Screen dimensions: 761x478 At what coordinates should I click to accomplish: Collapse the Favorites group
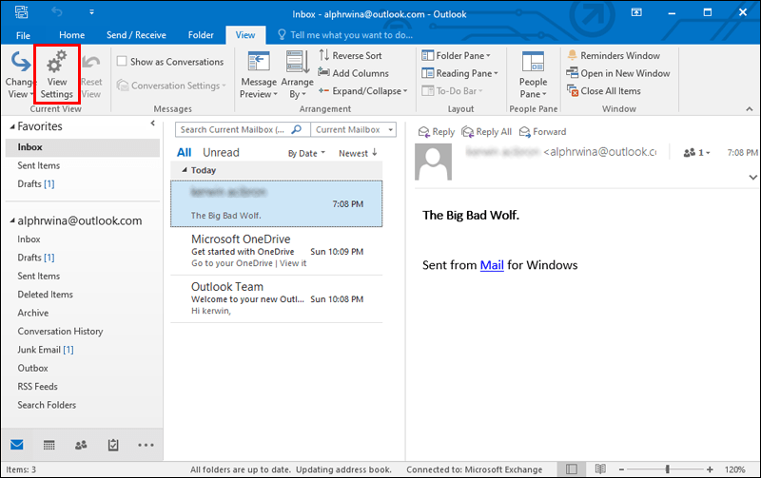click(x=12, y=127)
